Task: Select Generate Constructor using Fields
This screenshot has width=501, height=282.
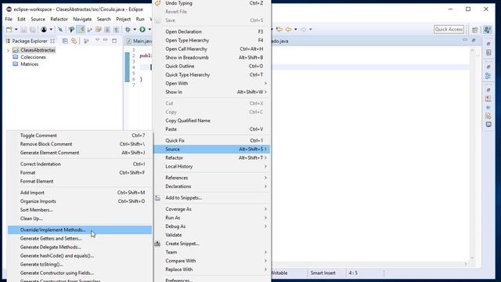Action: 80,273
